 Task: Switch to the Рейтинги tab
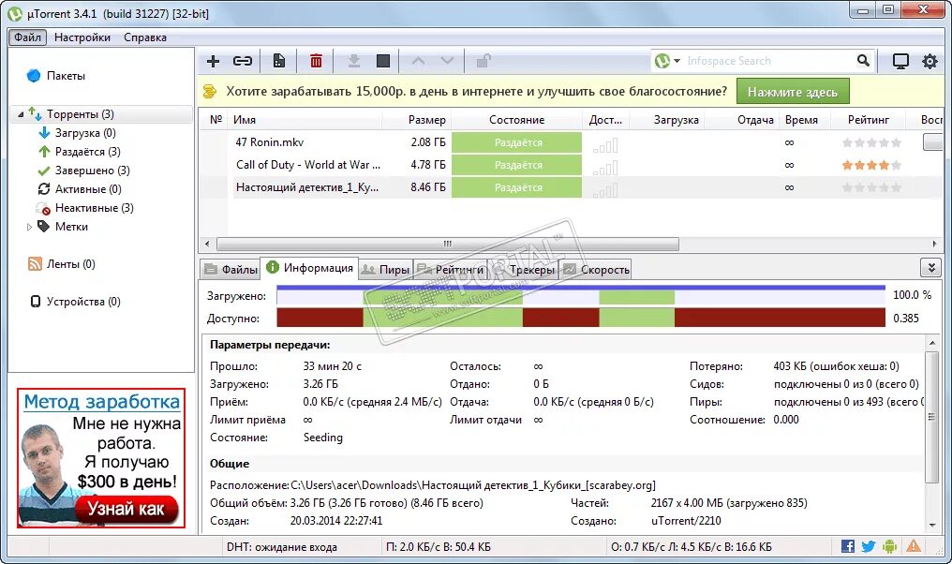point(451,270)
